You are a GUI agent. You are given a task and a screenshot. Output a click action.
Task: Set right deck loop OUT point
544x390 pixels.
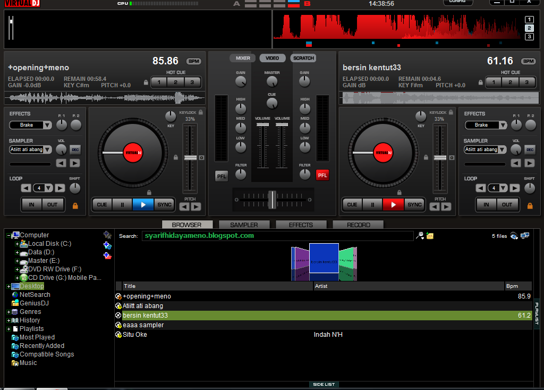click(507, 205)
